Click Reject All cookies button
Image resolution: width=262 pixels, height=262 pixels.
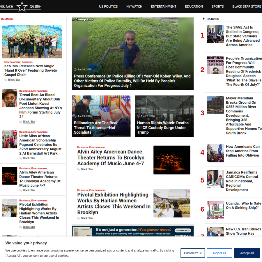[219, 253]
